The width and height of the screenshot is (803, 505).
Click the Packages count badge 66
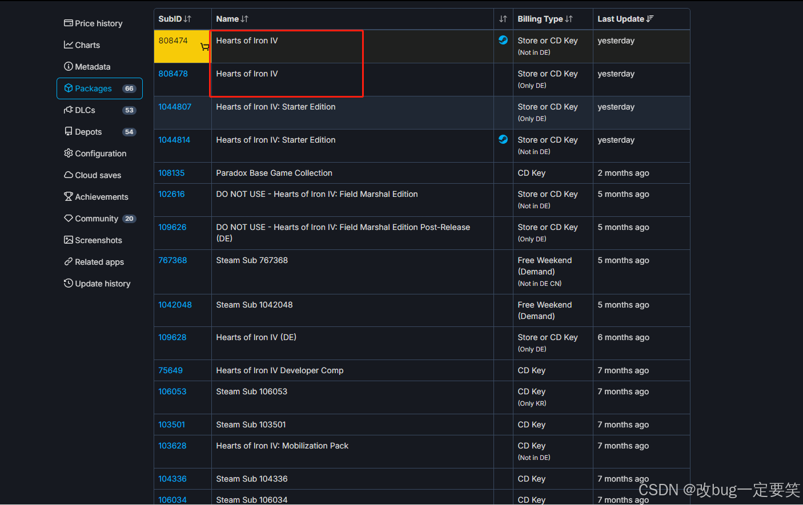point(129,88)
